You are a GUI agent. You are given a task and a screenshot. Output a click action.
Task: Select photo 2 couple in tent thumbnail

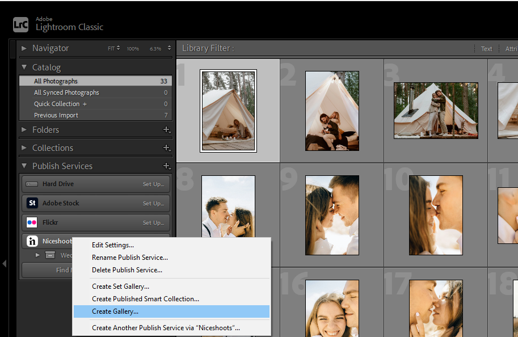click(x=332, y=111)
